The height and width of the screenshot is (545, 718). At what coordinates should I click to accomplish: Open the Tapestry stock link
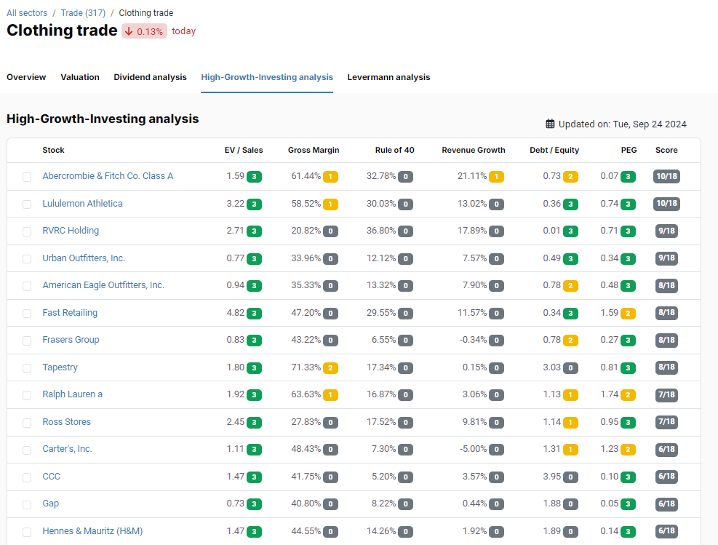pos(60,367)
